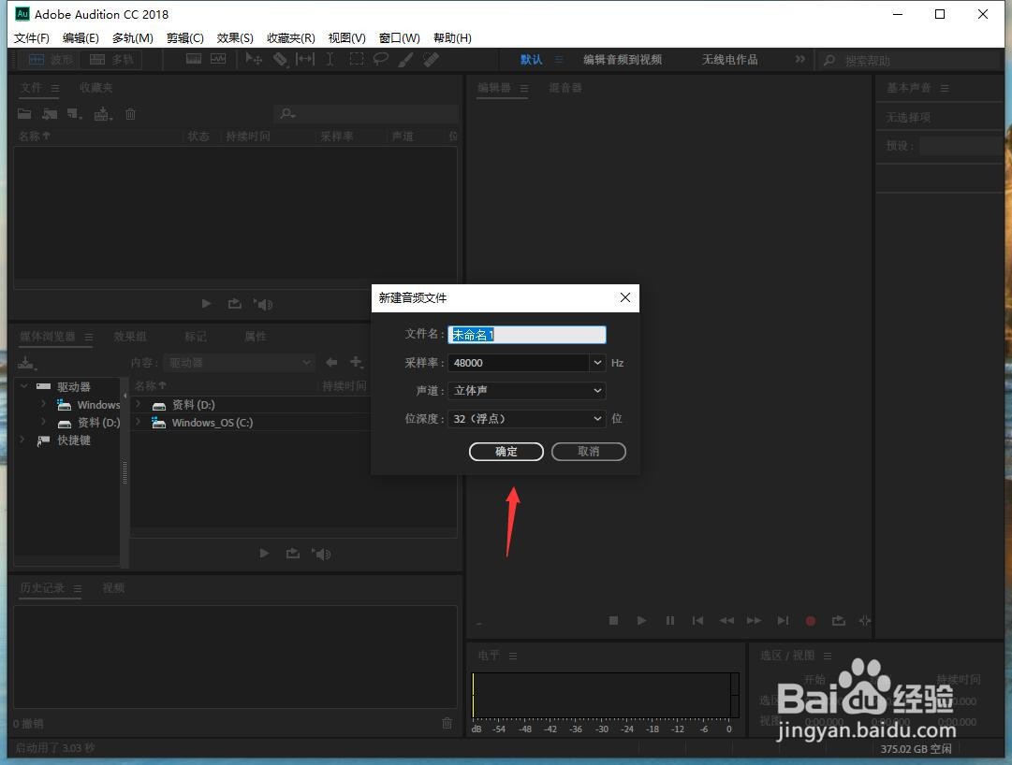Select the Slip tool in toolbar

click(x=304, y=59)
